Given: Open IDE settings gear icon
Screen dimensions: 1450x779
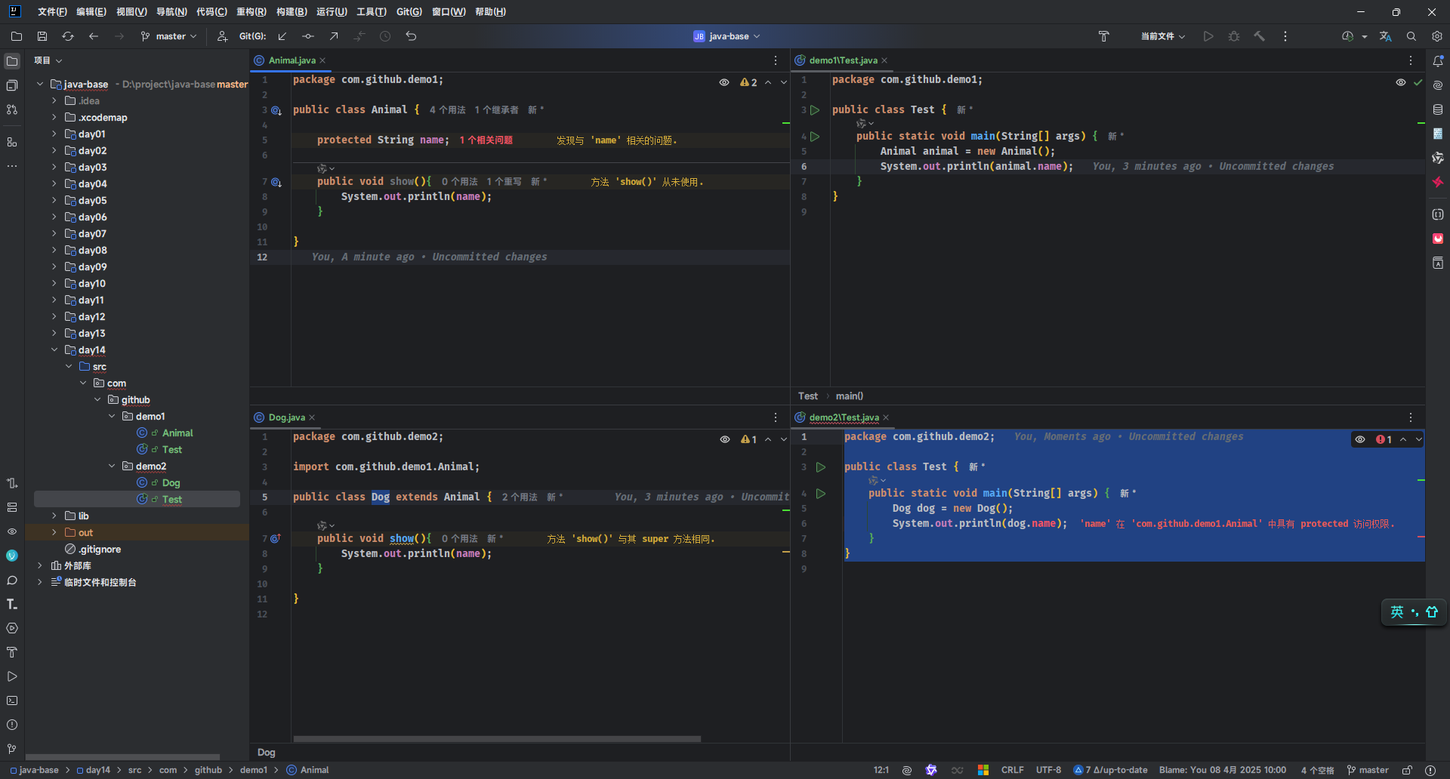Looking at the screenshot, I should tap(1436, 36).
